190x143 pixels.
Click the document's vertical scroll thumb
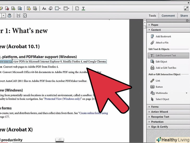[x=145, y=27]
